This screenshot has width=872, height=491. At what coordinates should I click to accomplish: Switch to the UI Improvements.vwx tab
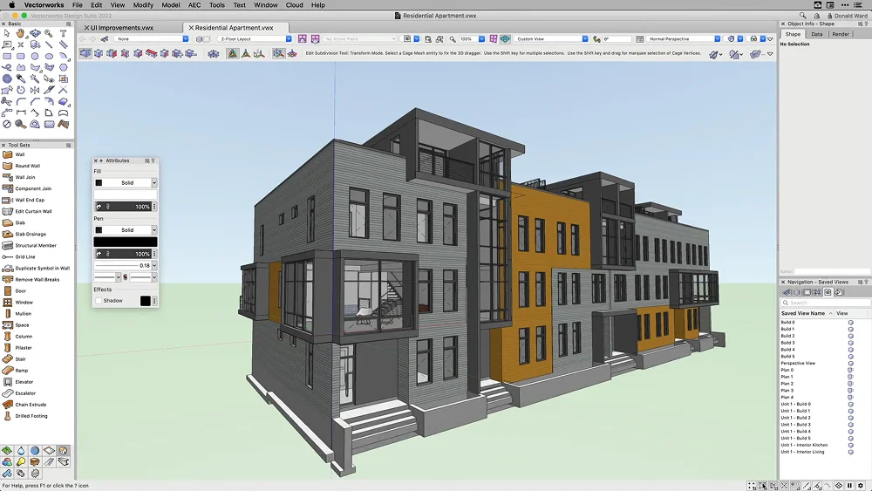click(121, 28)
